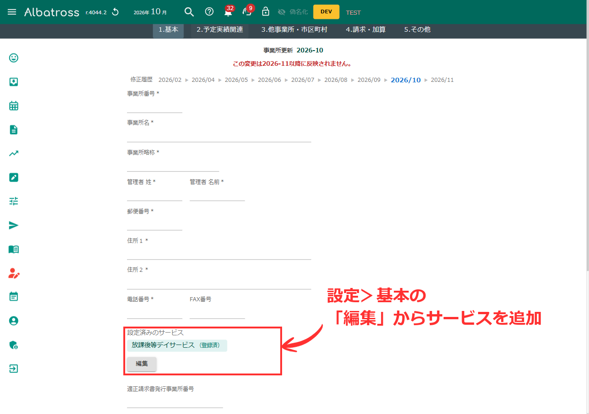Open the edit note pencil icon in sidebar
589x414 pixels.
tap(14, 178)
